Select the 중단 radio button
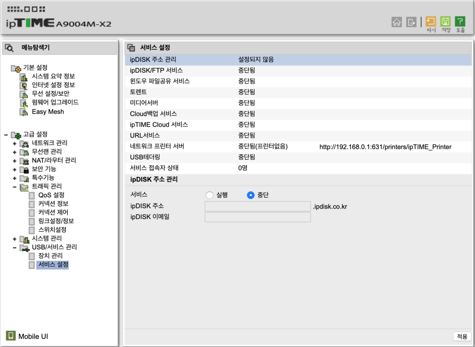The width and height of the screenshot is (475, 347). 251,195
